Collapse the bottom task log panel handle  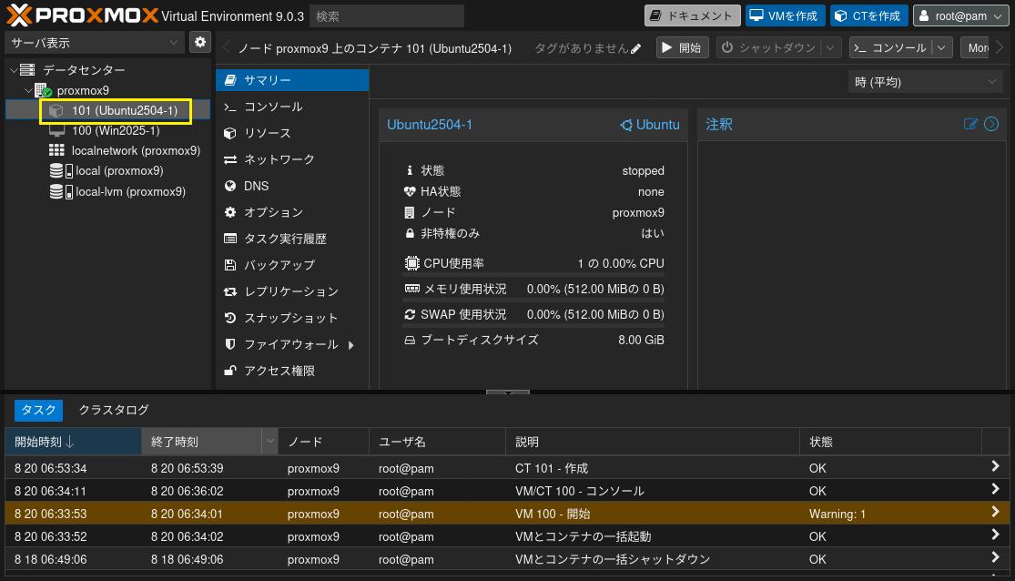point(508,392)
